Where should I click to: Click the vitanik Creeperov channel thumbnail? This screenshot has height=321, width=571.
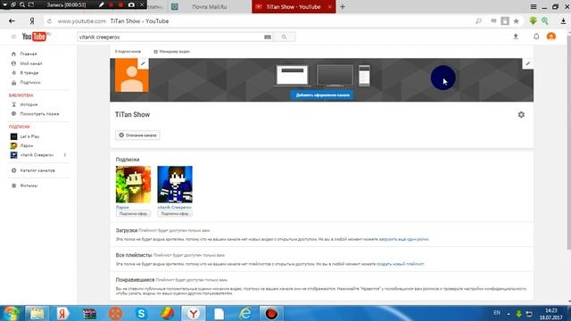point(175,185)
